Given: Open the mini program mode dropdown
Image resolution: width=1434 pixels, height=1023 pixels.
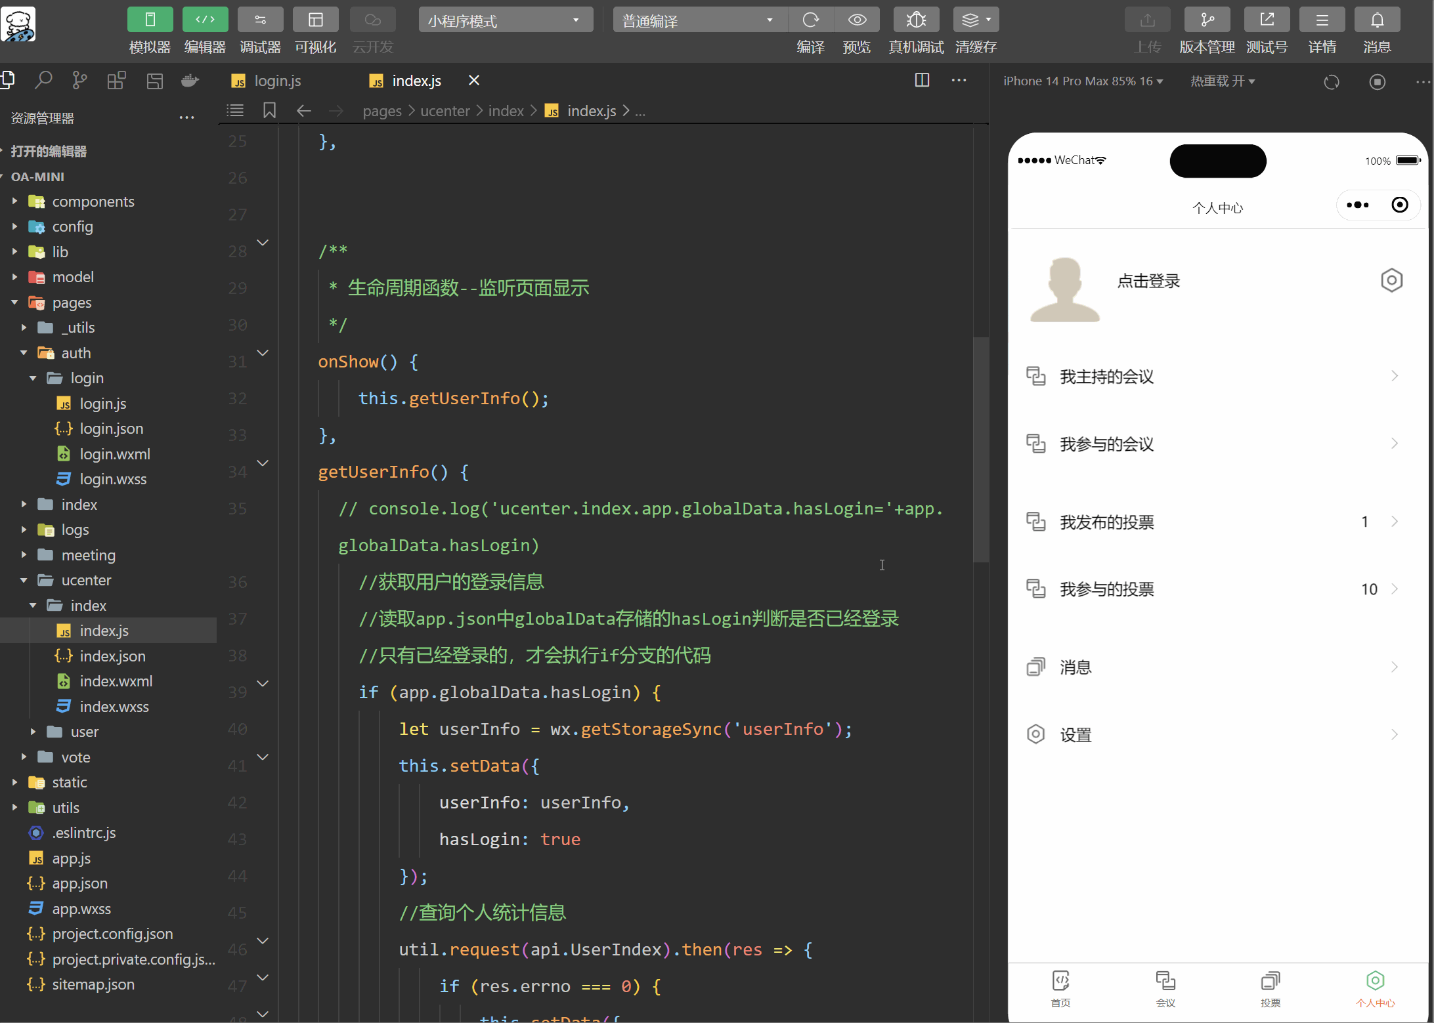Looking at the screenshot, I should click(x=505, y=20).
